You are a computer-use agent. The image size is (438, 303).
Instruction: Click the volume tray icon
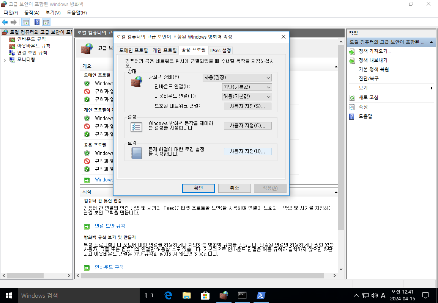375,295
